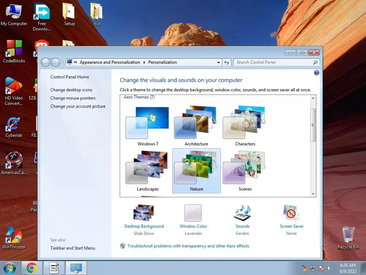Select the CodeBlocks desktop shortcut
Viewport: 366px width, 275px height.
[14, 52]
